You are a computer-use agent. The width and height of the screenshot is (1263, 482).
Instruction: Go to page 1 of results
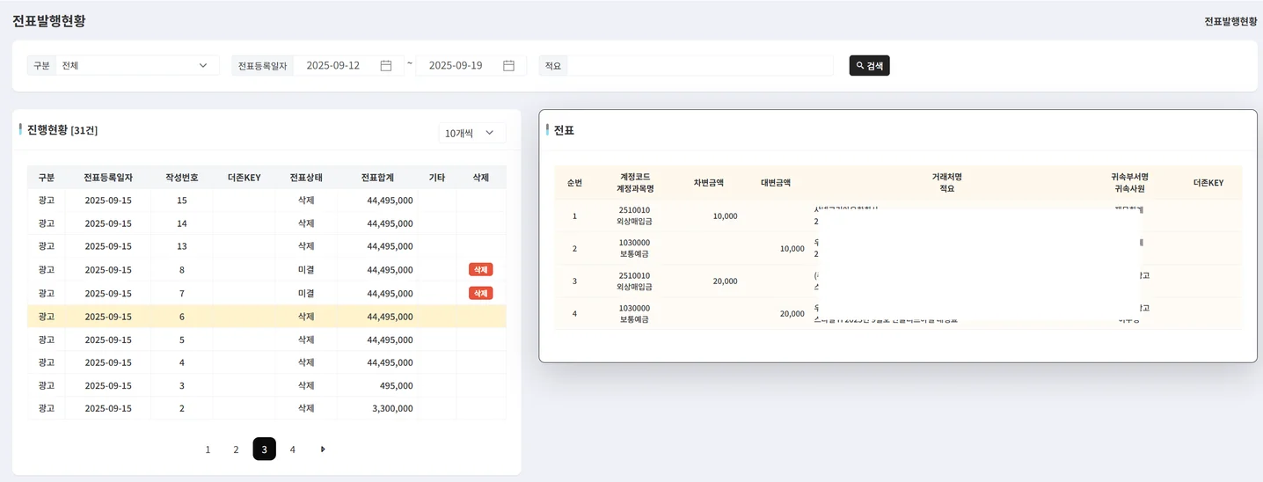(208, 449)
